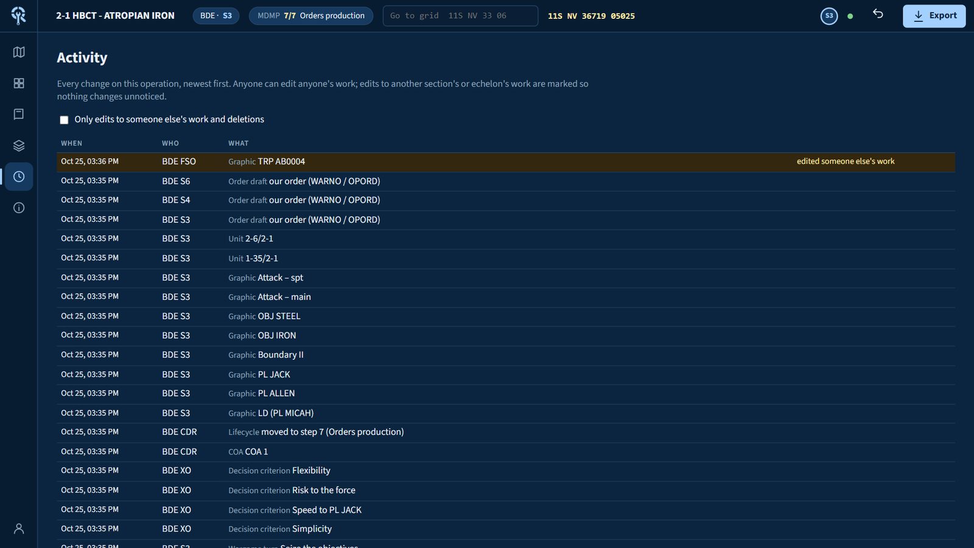Click the Export button
Image resolution: width=974 pixels, height=548 pixels.
click(x=934, y=16)
